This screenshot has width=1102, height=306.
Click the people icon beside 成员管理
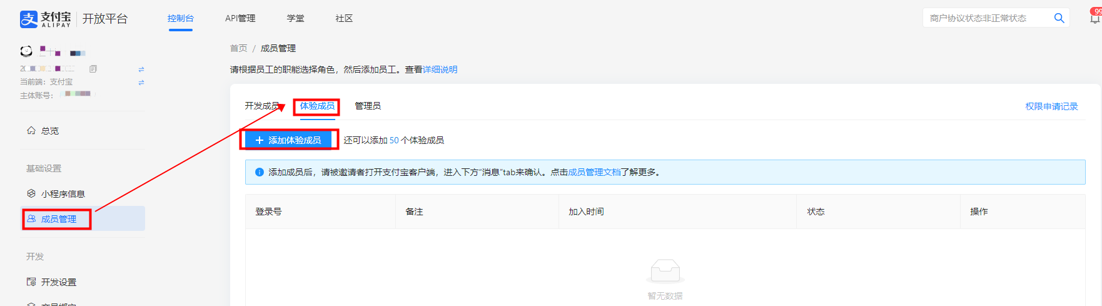pos(31,218)
